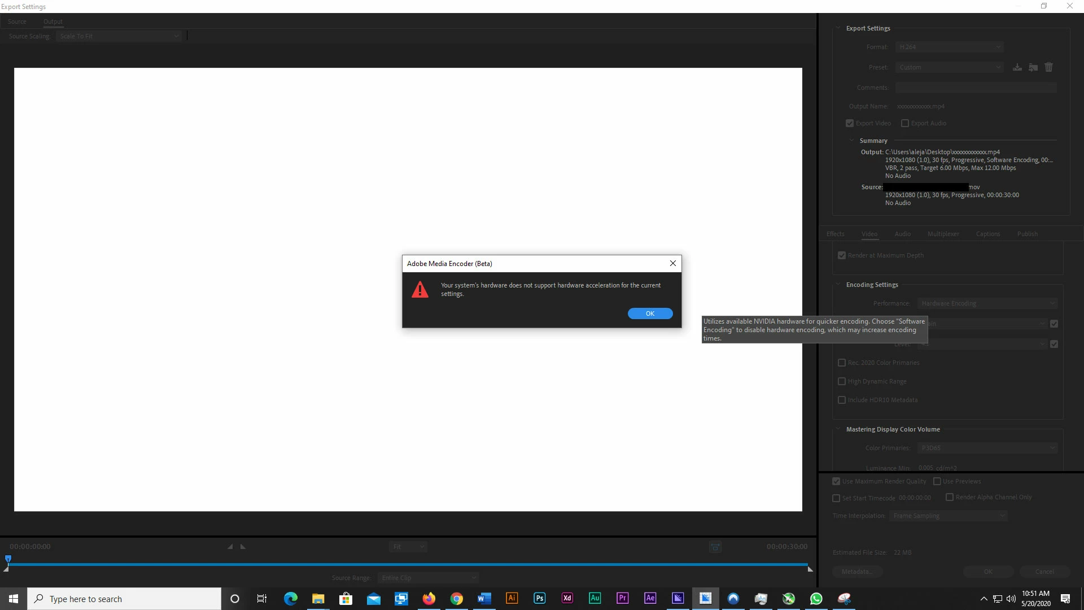Click the Output Name file link
Viewport: 1084px width, 610px height.
[920, 106]
